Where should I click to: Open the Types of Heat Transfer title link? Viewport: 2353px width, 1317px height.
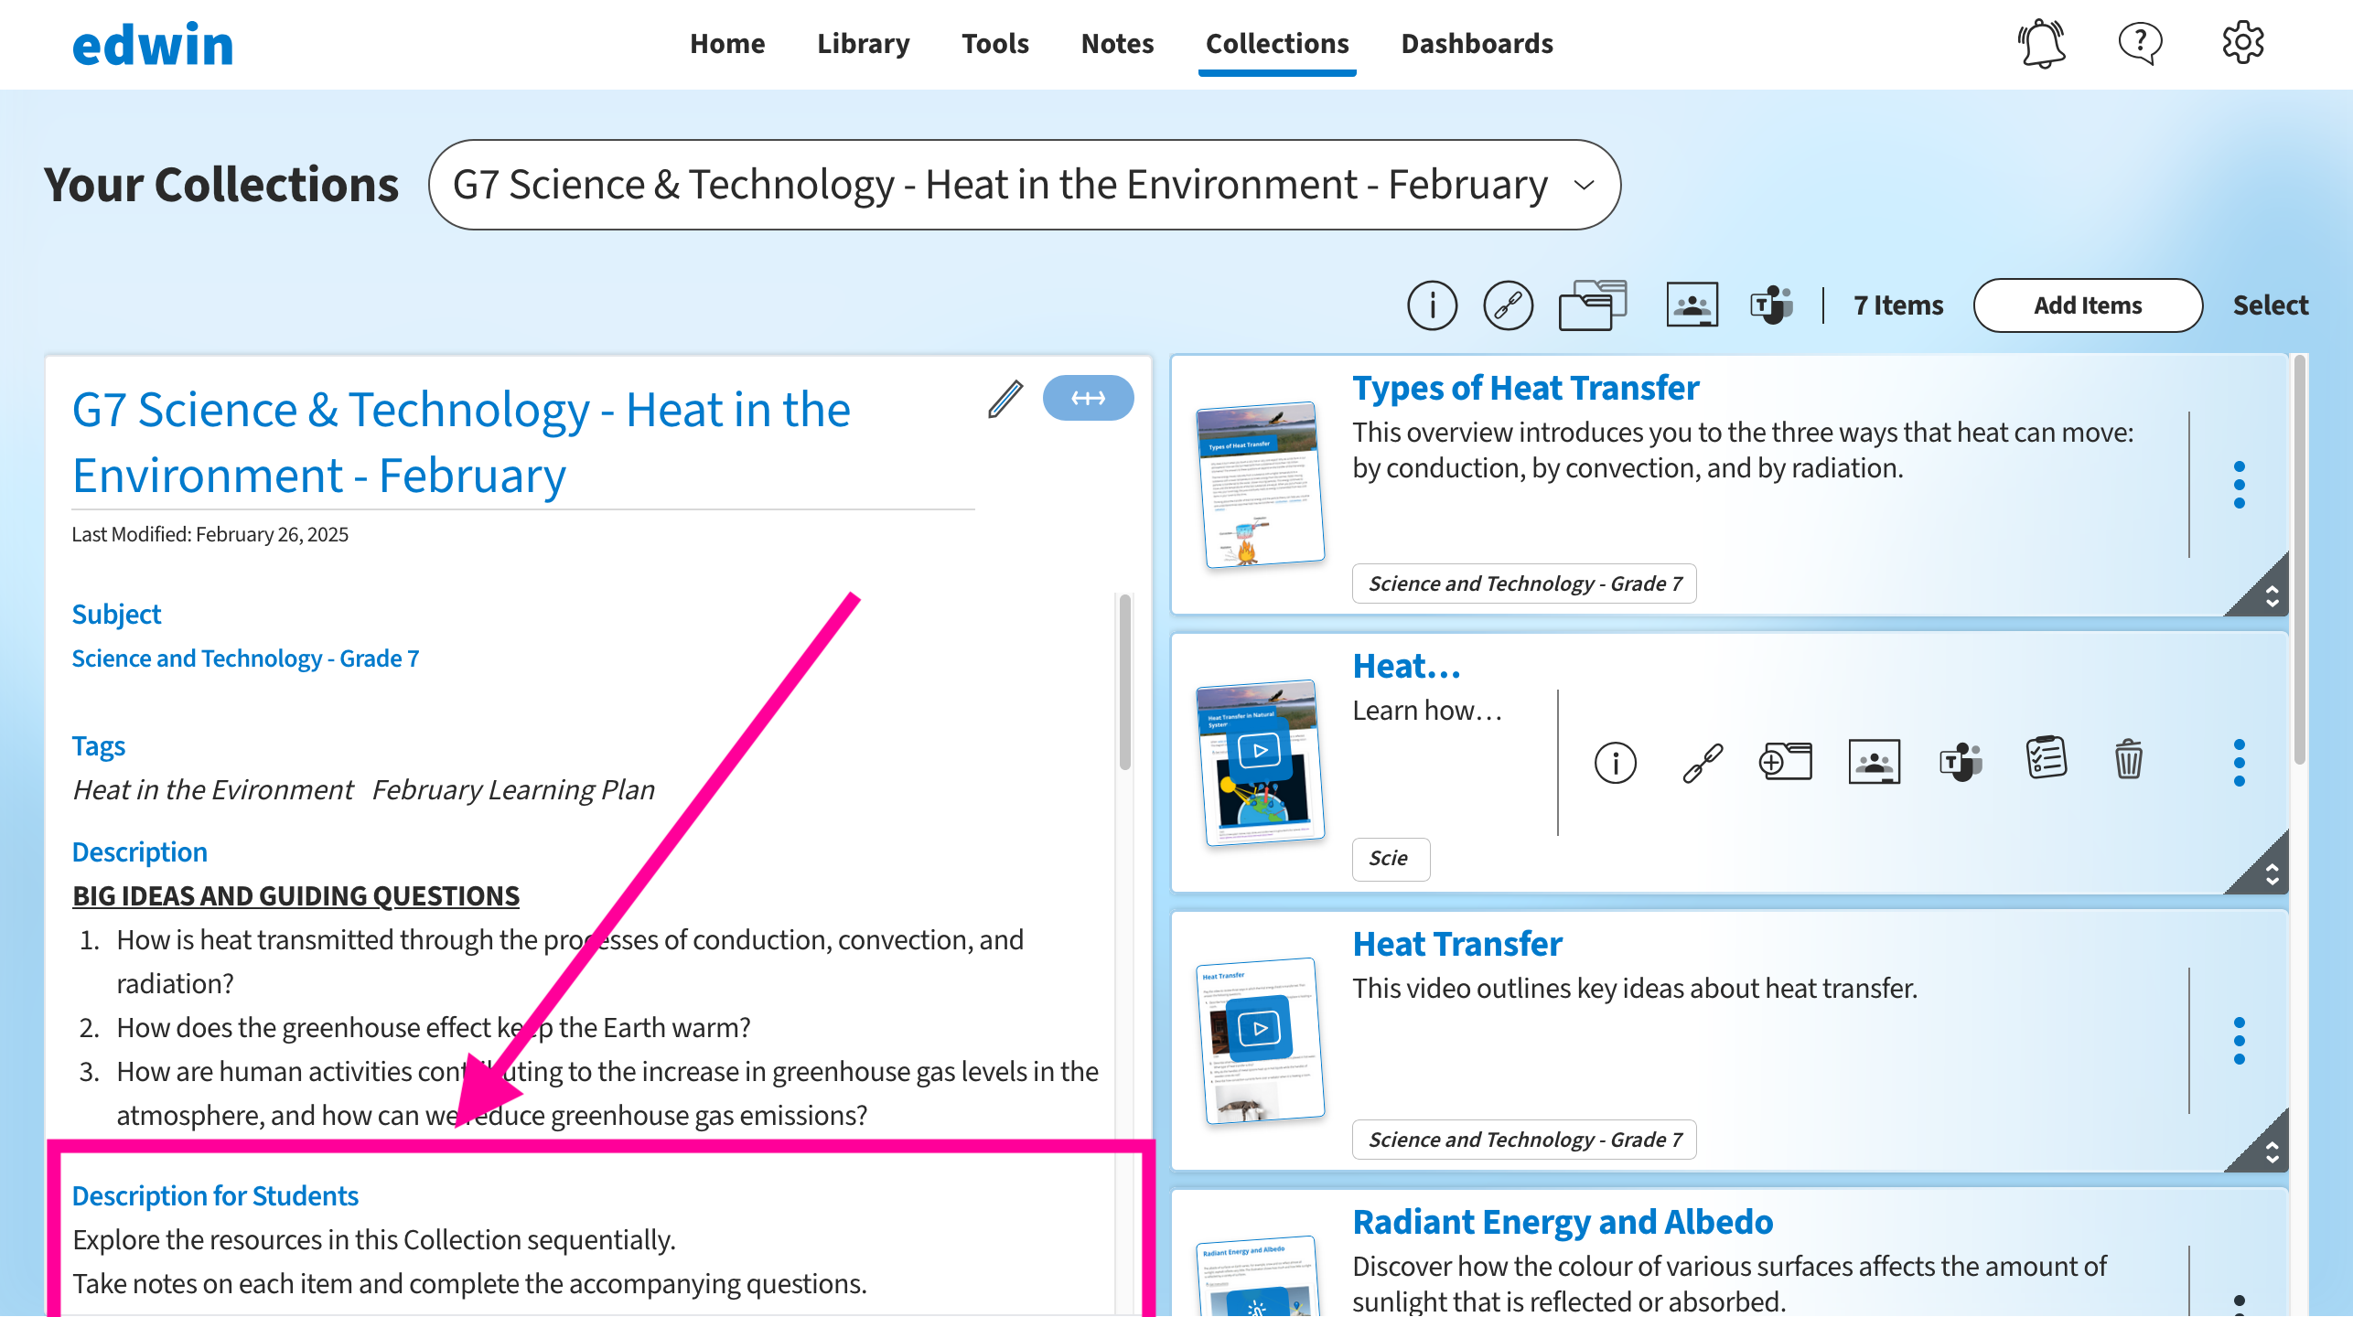point(1525,388)
